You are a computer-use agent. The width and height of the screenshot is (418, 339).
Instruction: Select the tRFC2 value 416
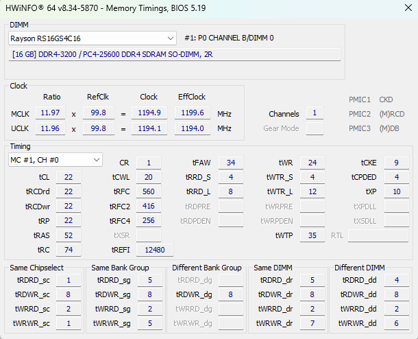click(x=149, y=207)
